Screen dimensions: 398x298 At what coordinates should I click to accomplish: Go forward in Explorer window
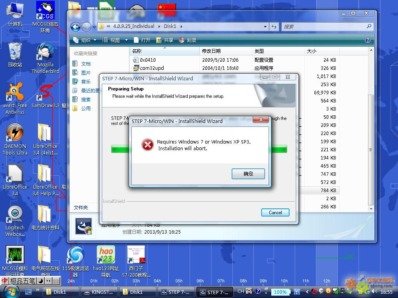click(x=86, y=27)
